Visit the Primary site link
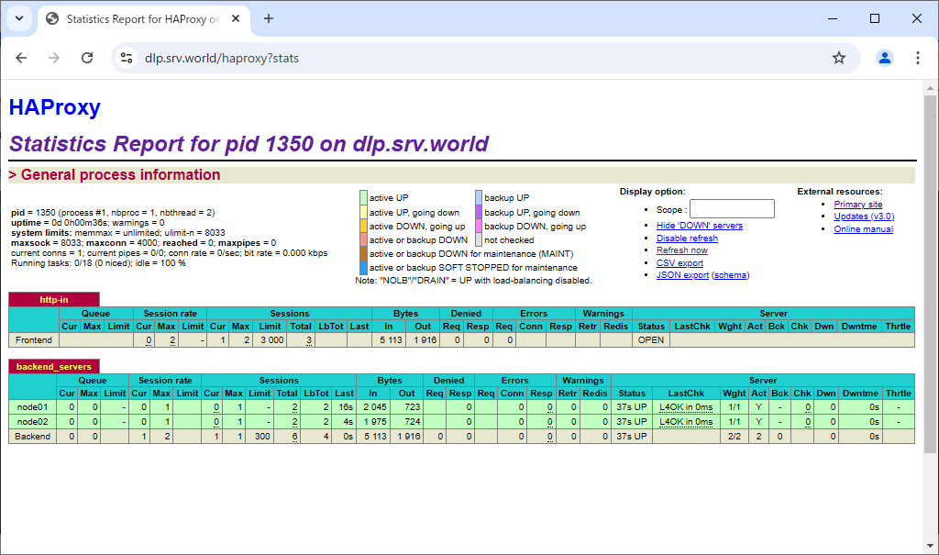This screenshot has height=555, width=939. click(x=857, y=205)
